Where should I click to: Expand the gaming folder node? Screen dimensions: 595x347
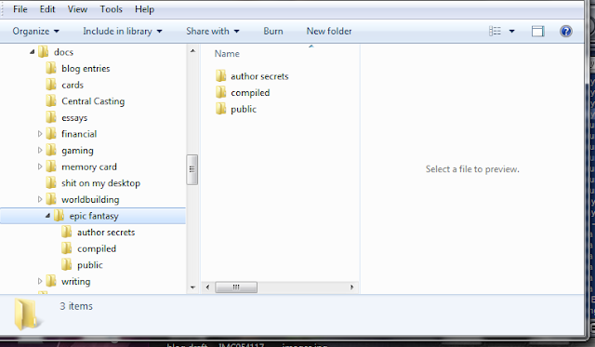click(x=40, y=151)
